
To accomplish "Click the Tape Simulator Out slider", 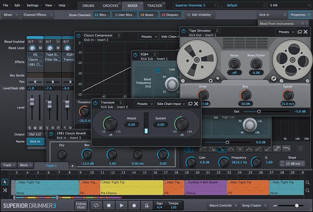I will (x=267, y=111).
